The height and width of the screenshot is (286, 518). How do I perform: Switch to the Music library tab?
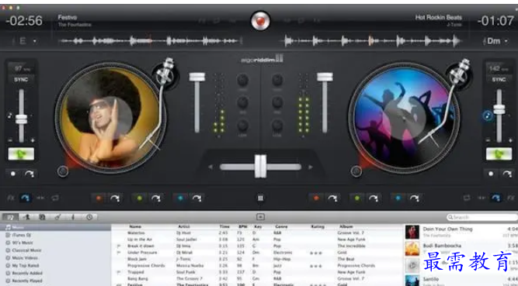pos(10,217)
